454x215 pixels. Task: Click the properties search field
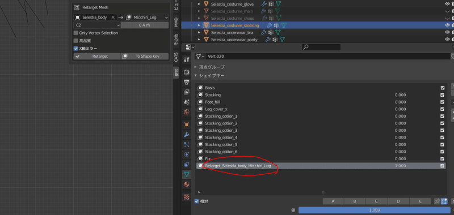[321, 47]
